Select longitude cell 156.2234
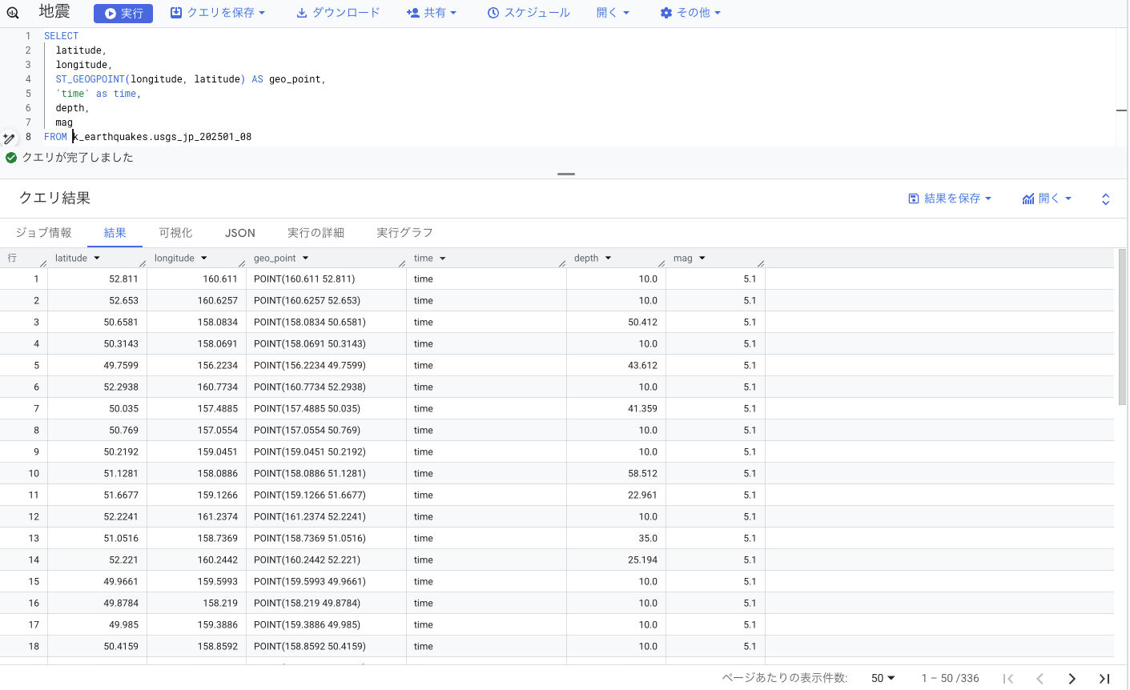The width and height of the screenshot is (1130, 690). tap(197, 366)
